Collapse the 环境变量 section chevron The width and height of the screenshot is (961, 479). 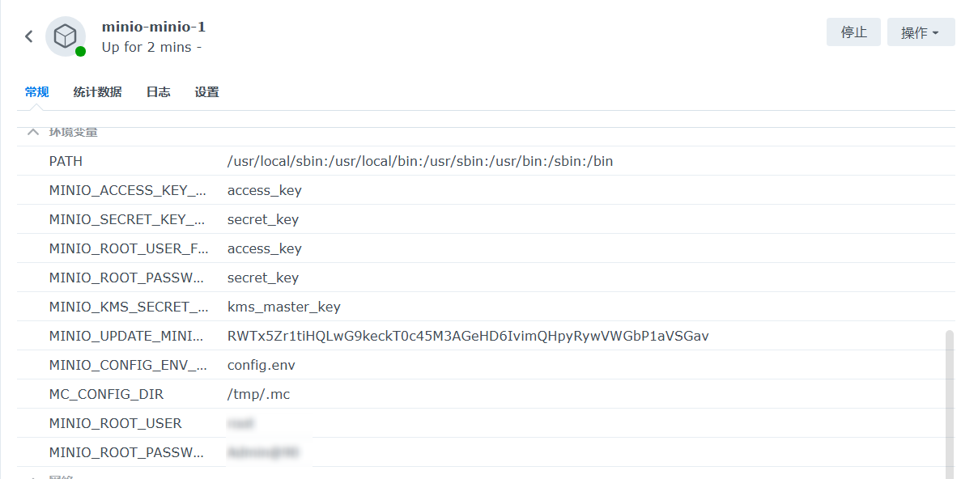pos(33,132)
